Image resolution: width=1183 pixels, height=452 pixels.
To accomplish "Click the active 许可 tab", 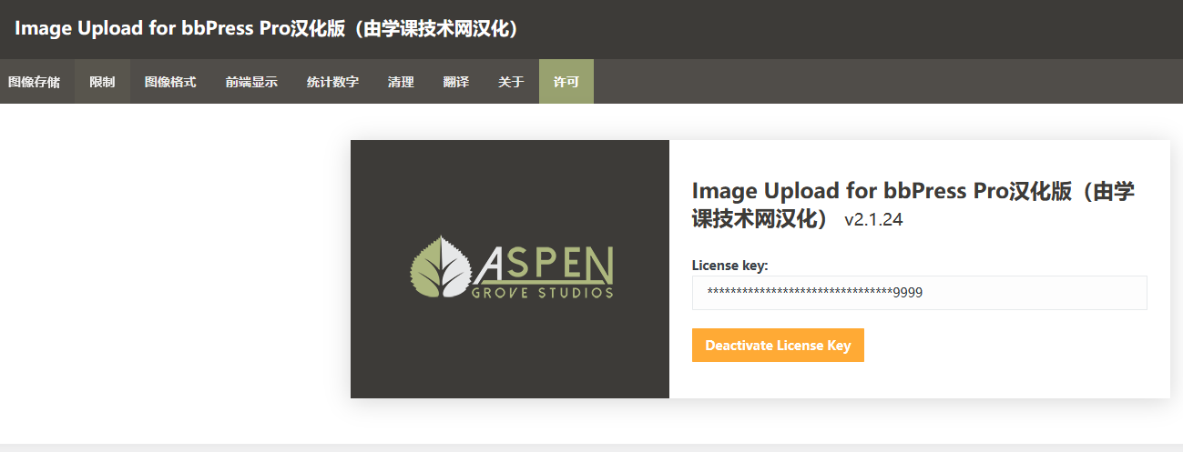I will coord(566,82).
